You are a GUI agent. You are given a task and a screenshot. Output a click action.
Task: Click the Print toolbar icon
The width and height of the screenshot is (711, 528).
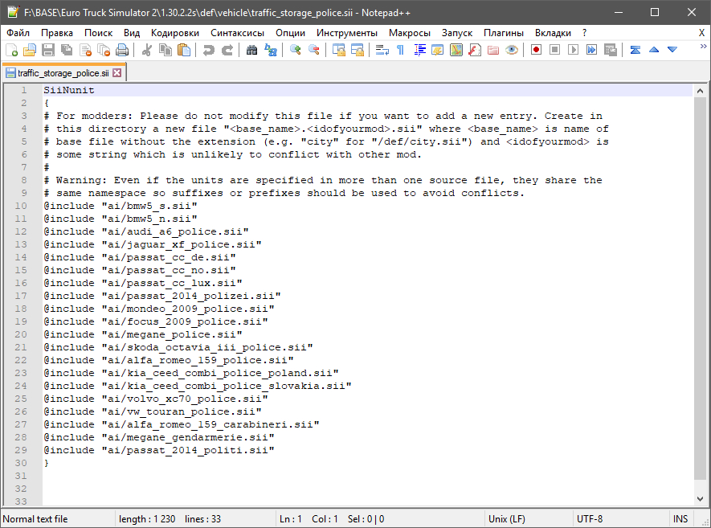pos(122,50)
